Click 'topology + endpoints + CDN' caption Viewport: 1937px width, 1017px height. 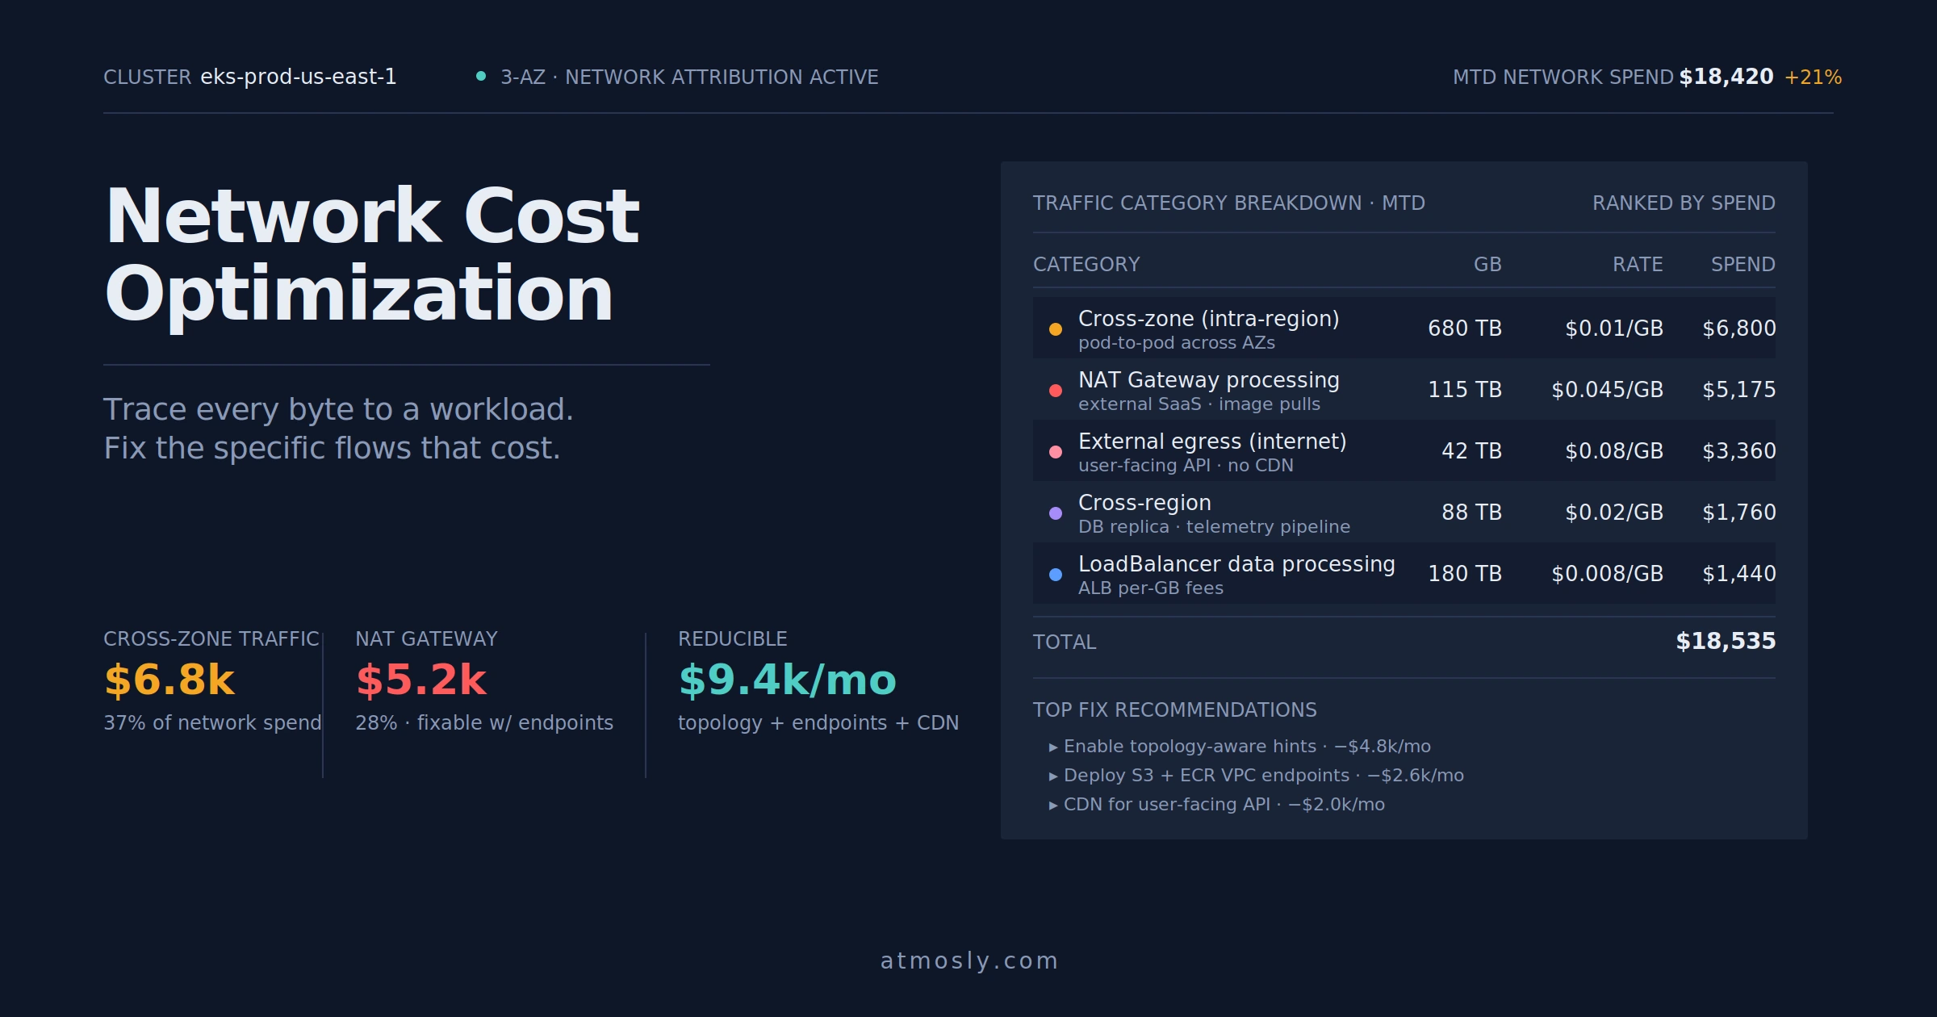[x=818, y=722]
